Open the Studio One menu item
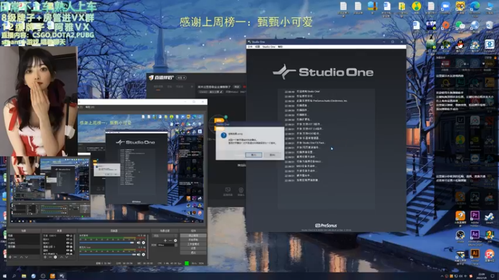 [269, 47]
